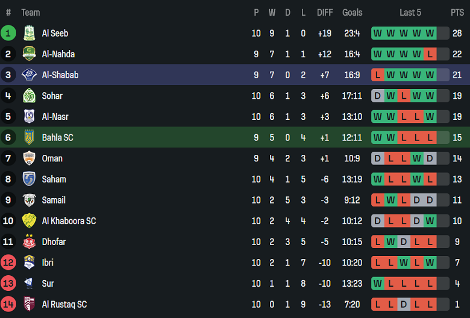470x318 pixels.
Task: Open the Al-Nasr team link
Action: click(x=54, y=117)
